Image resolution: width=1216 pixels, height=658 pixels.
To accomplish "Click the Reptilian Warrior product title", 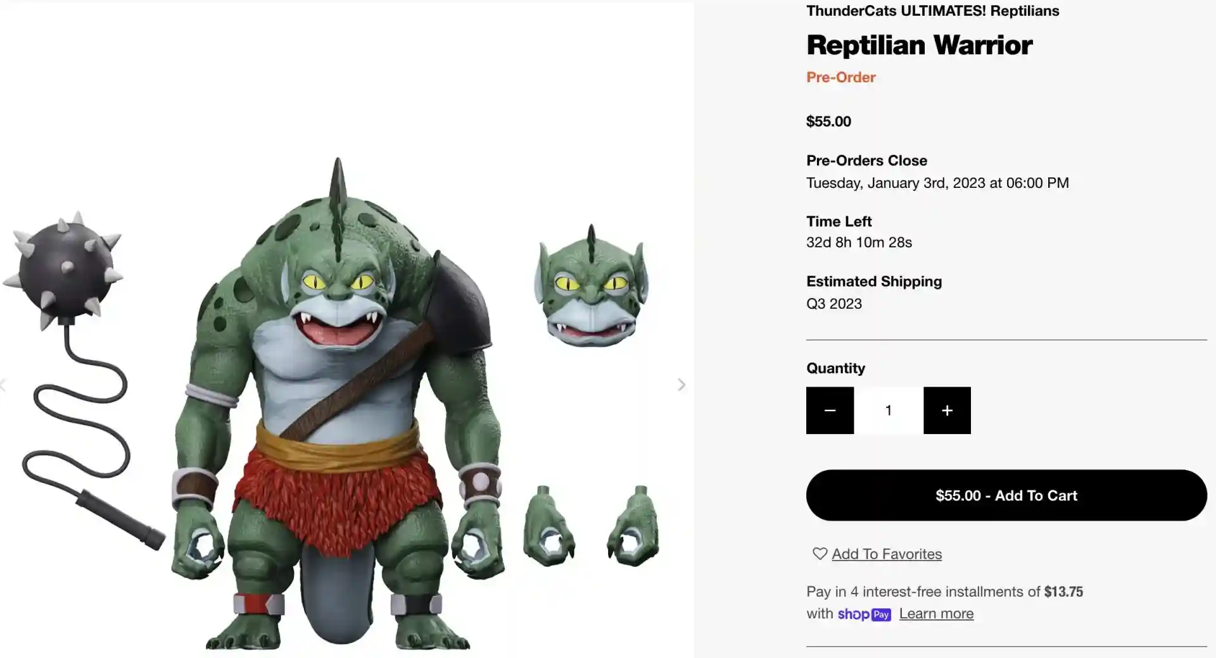I will point(919,45).
